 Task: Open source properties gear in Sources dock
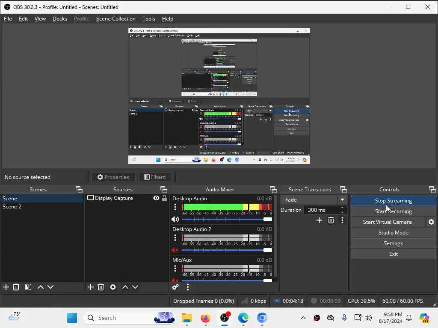pos(113,287)
